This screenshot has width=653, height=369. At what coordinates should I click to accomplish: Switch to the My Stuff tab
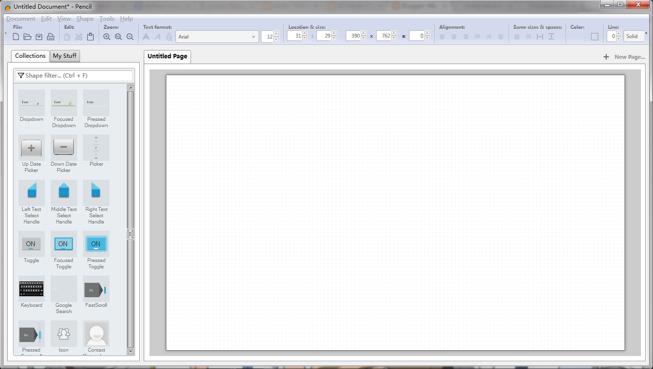(65, 56)
